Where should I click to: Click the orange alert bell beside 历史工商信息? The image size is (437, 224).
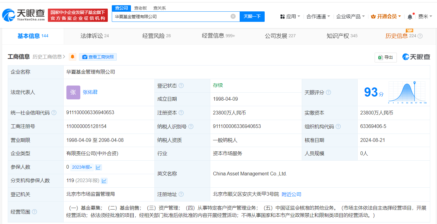[73, 57]
